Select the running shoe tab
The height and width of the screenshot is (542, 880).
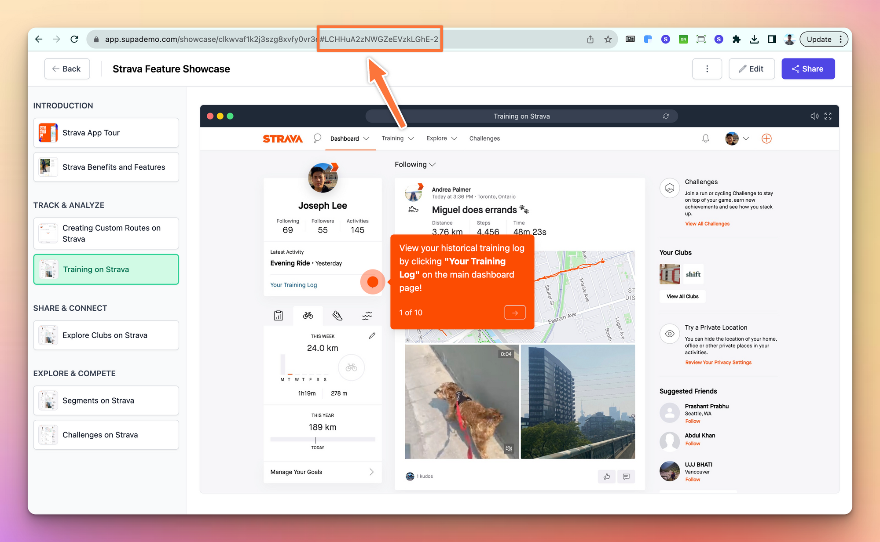tap(337, 316)
